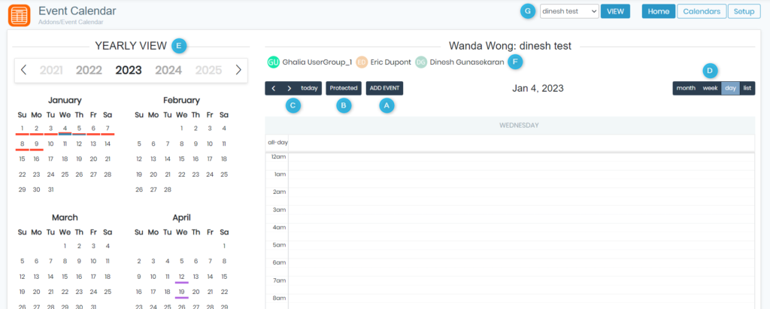This screenshot has height=309, width=770.
Task: Select year 2022 in the year selector
Action: point(89,70)
